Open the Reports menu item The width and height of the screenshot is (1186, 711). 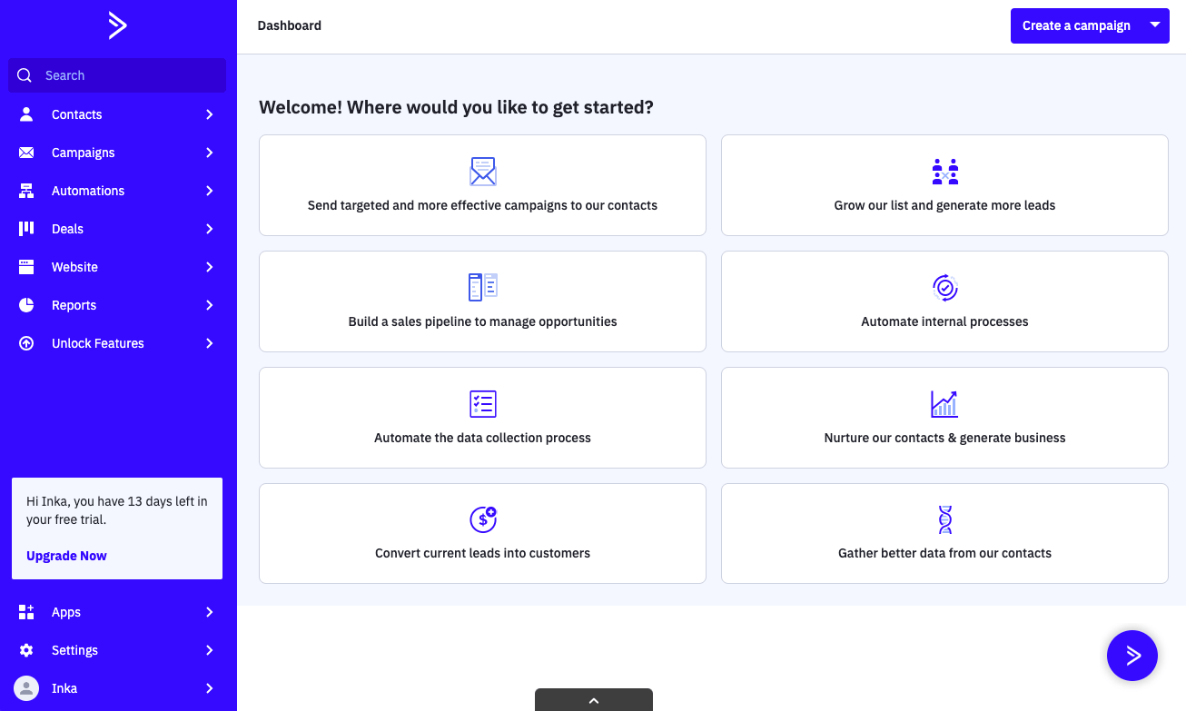pos(118,305)
